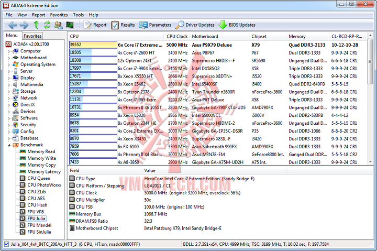The height and width of the screenshot is (251, 377).
Task: Open the FPU Mandel benchmark
Action: [x=39, y=225]
